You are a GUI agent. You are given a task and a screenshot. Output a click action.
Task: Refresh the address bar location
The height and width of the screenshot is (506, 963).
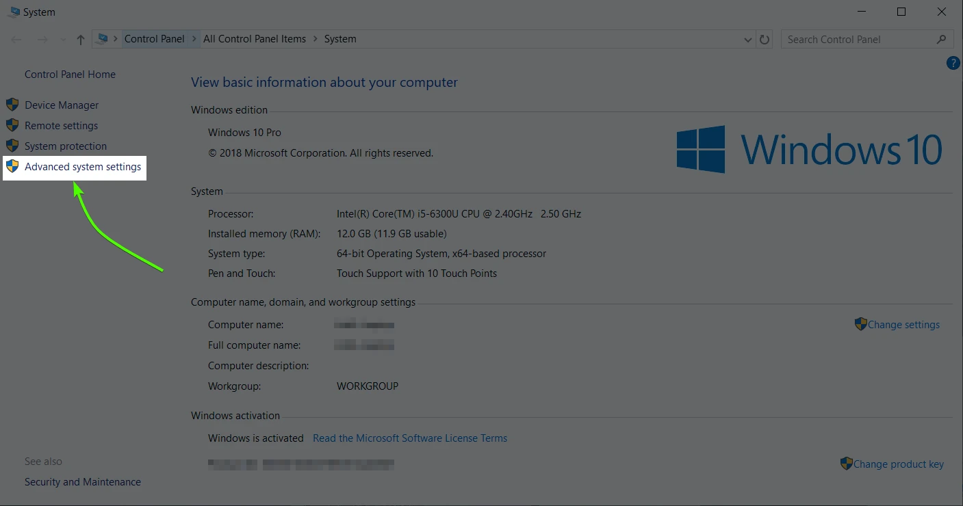click(765, 40)
